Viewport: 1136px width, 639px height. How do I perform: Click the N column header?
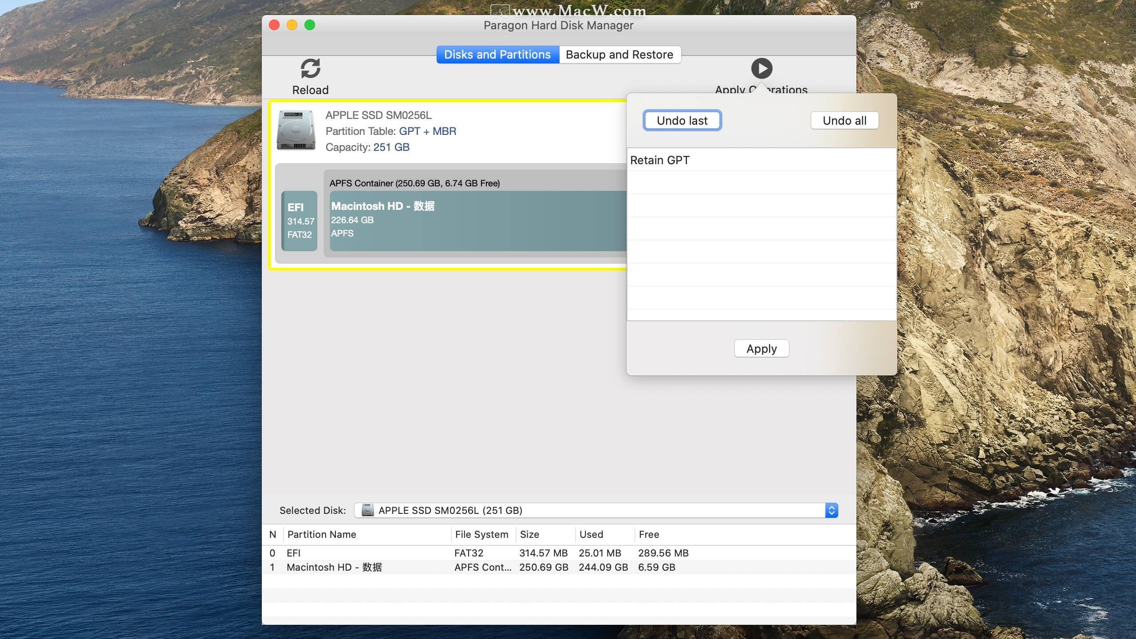pos(272,535)
